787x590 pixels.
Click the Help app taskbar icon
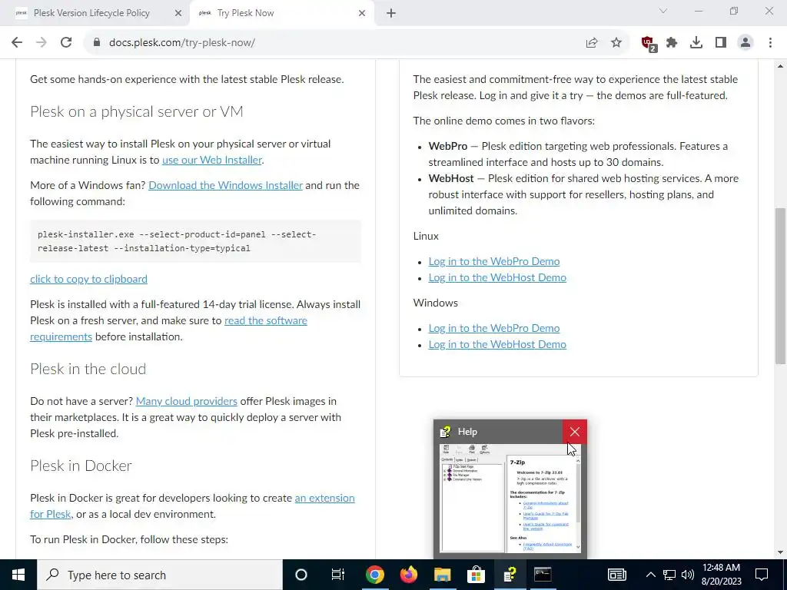pos(510,575)
